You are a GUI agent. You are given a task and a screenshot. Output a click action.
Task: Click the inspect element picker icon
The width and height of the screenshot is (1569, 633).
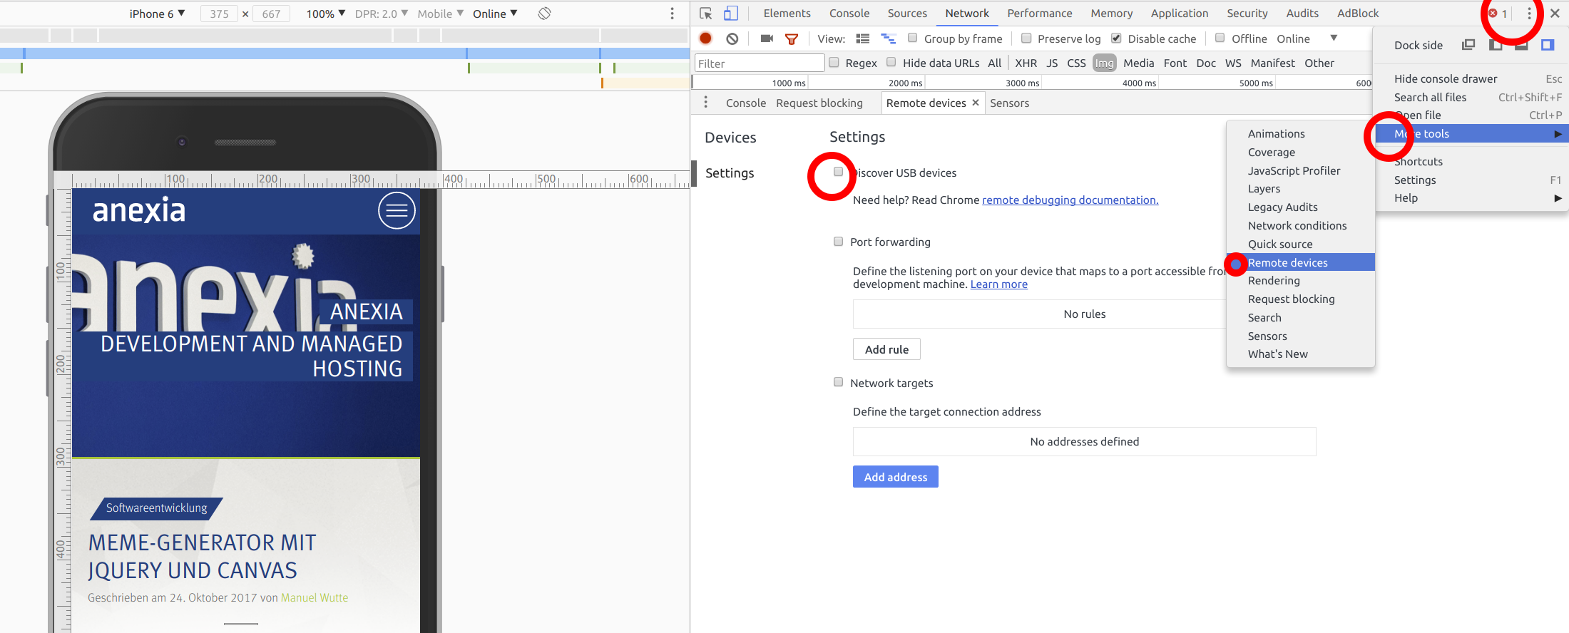click(x=706, y=14)
